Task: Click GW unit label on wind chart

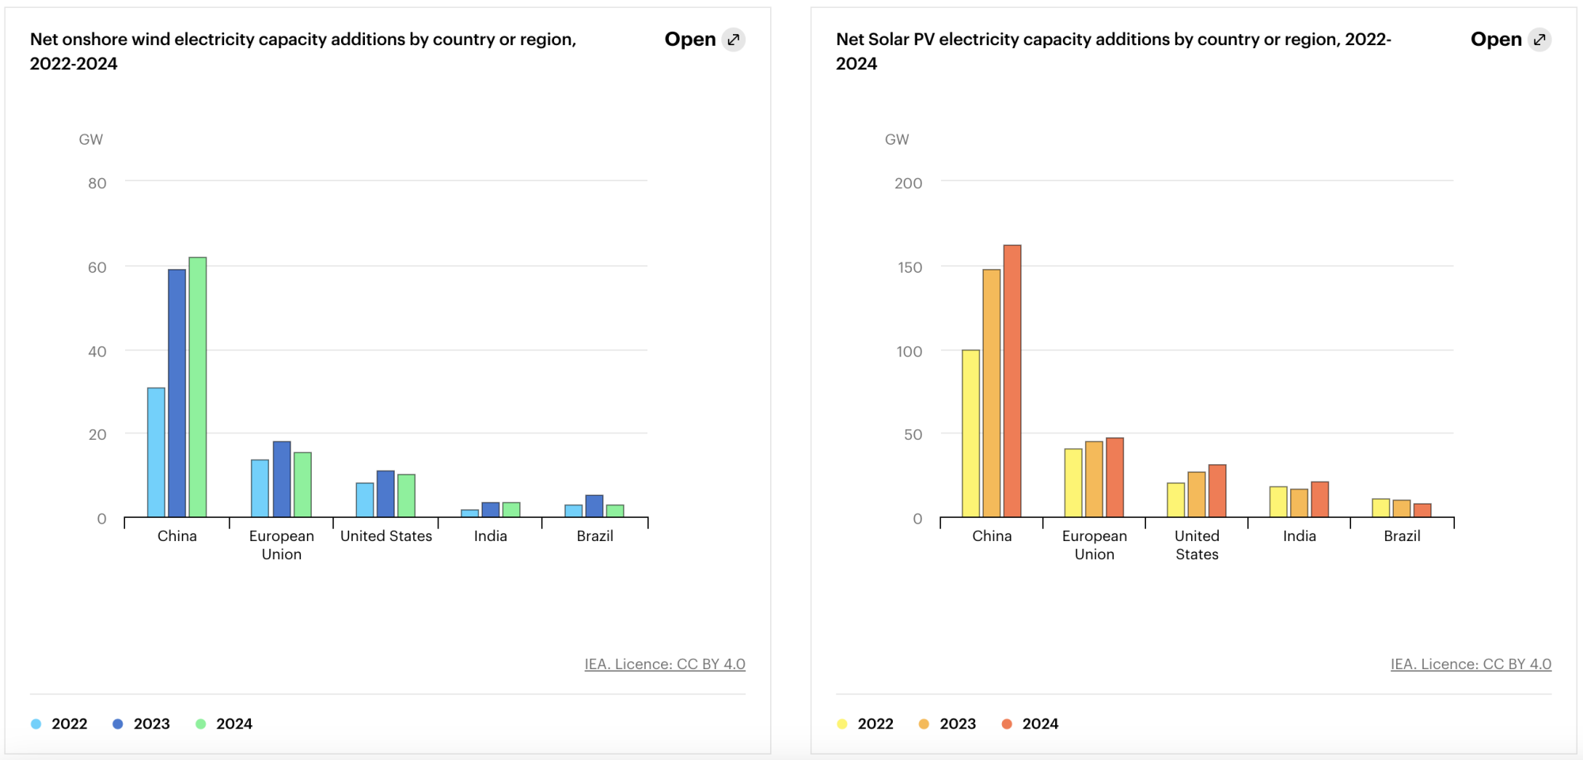Action: pos(91,139)
